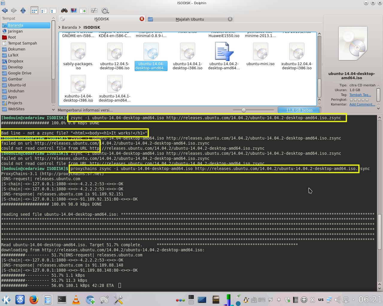Select xubuntu-14.04.1-desktop-amd64 iso file
Screen dimensions: 383x306
click(115, 88)
